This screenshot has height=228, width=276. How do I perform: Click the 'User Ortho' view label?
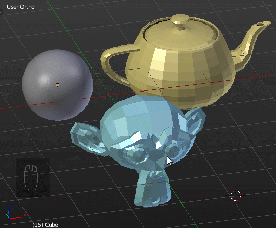[20, 7]
